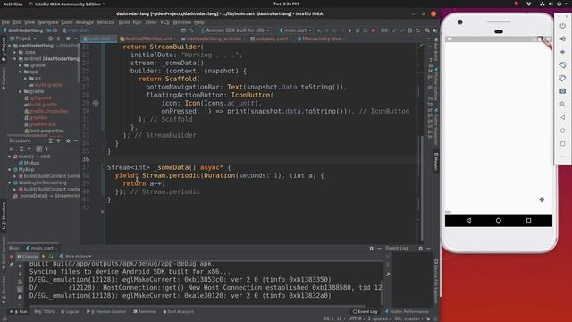Viewport: 572px width, 322px height.
Task: Open the Project view selector dropdown
Action: coord(23,38)
